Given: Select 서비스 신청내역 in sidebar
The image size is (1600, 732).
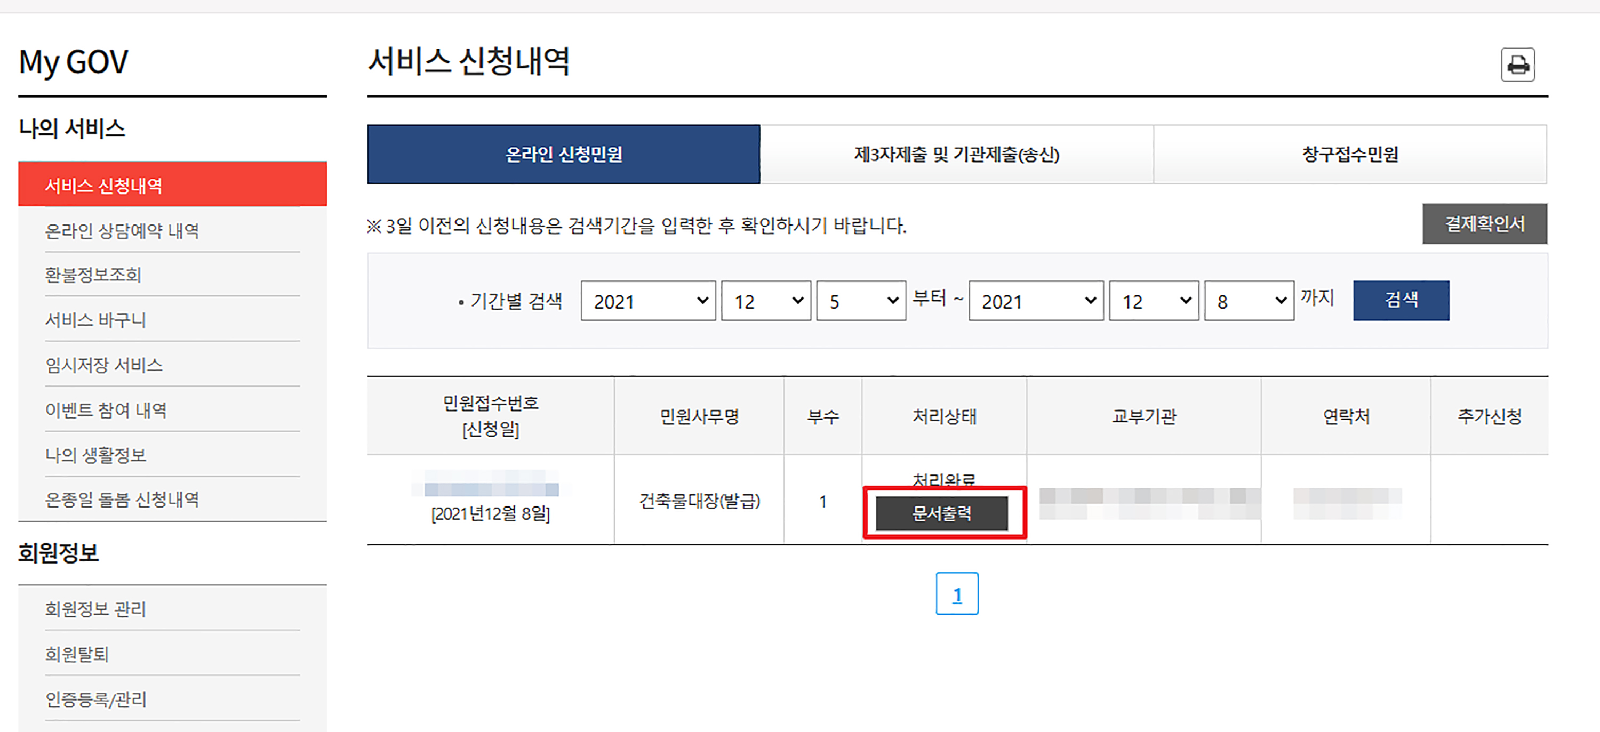Looking at the screenshot, I should click(172, 185).
